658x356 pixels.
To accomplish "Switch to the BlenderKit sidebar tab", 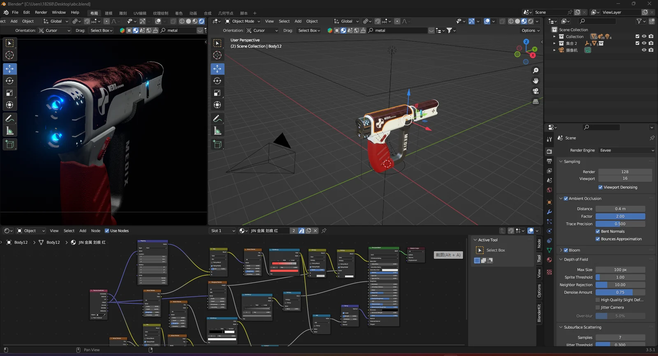I will pyautogui.click(x=539, y=313).
